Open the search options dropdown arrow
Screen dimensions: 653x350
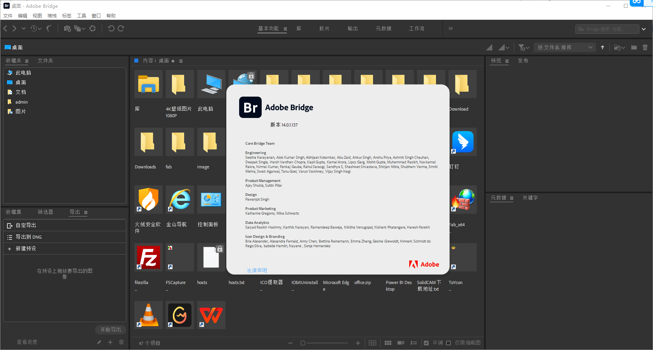coord(644,29)
